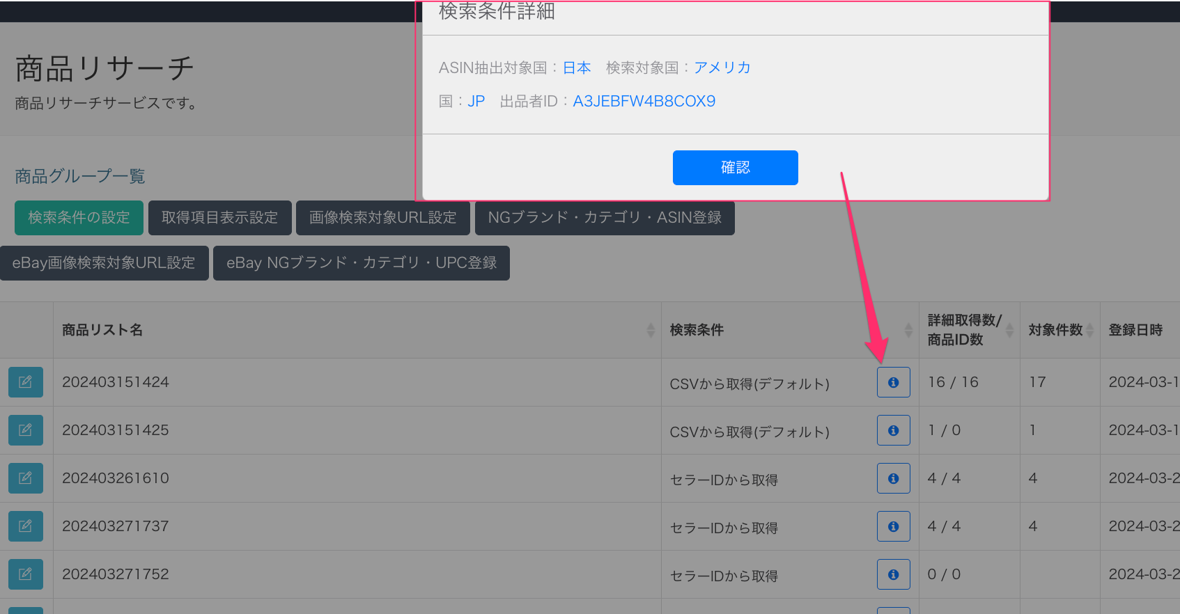1180x614 pixels.
Task: Click 対象件数 value 17
Action: pyautogui.click(x=1037, y=382)
